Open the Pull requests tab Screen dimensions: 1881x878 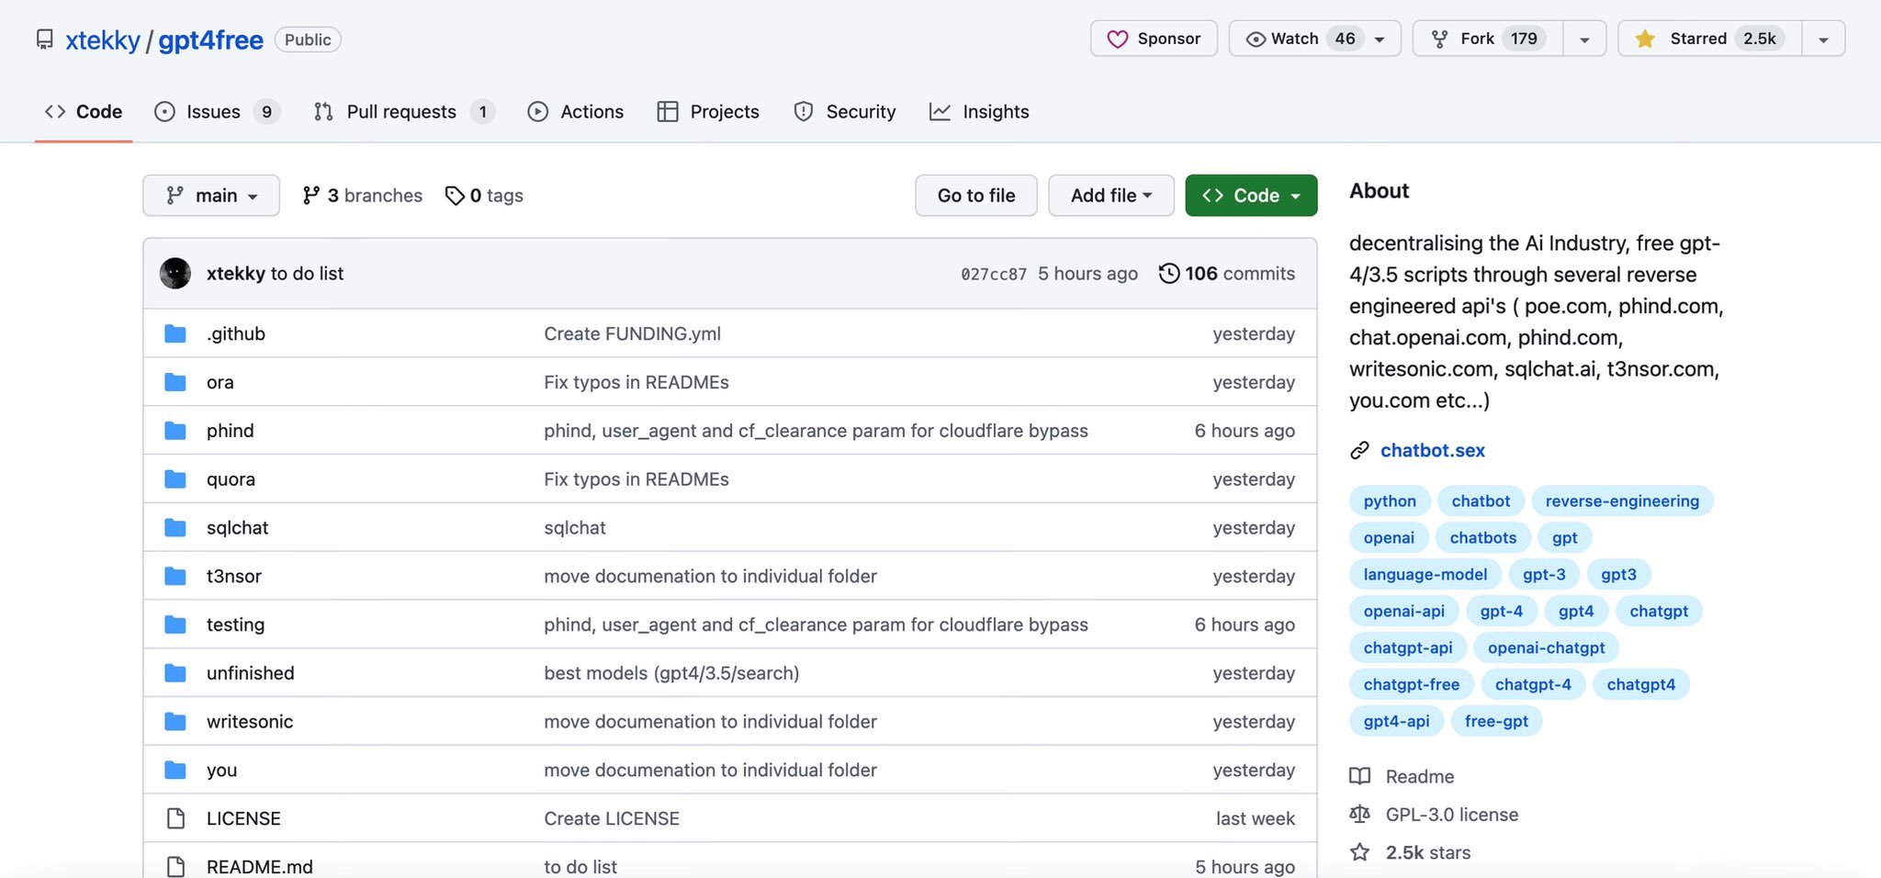coord(401,111)
